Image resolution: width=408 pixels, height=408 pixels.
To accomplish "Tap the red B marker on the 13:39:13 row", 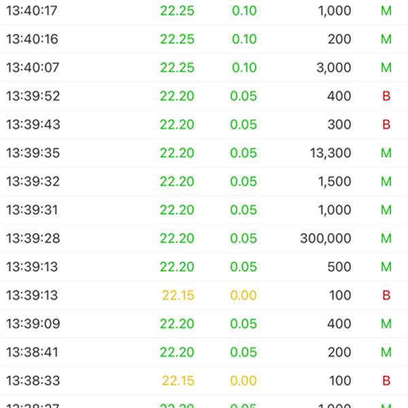I will (386, 295).
